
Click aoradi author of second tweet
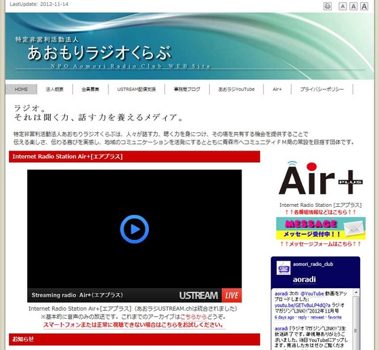281,328
